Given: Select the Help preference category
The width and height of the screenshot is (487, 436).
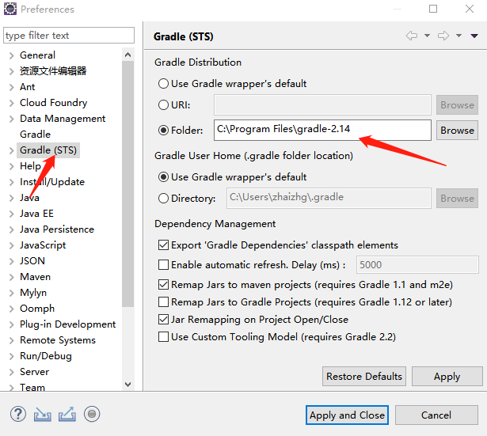Looking at the screenshot, I should click(30, 166).
